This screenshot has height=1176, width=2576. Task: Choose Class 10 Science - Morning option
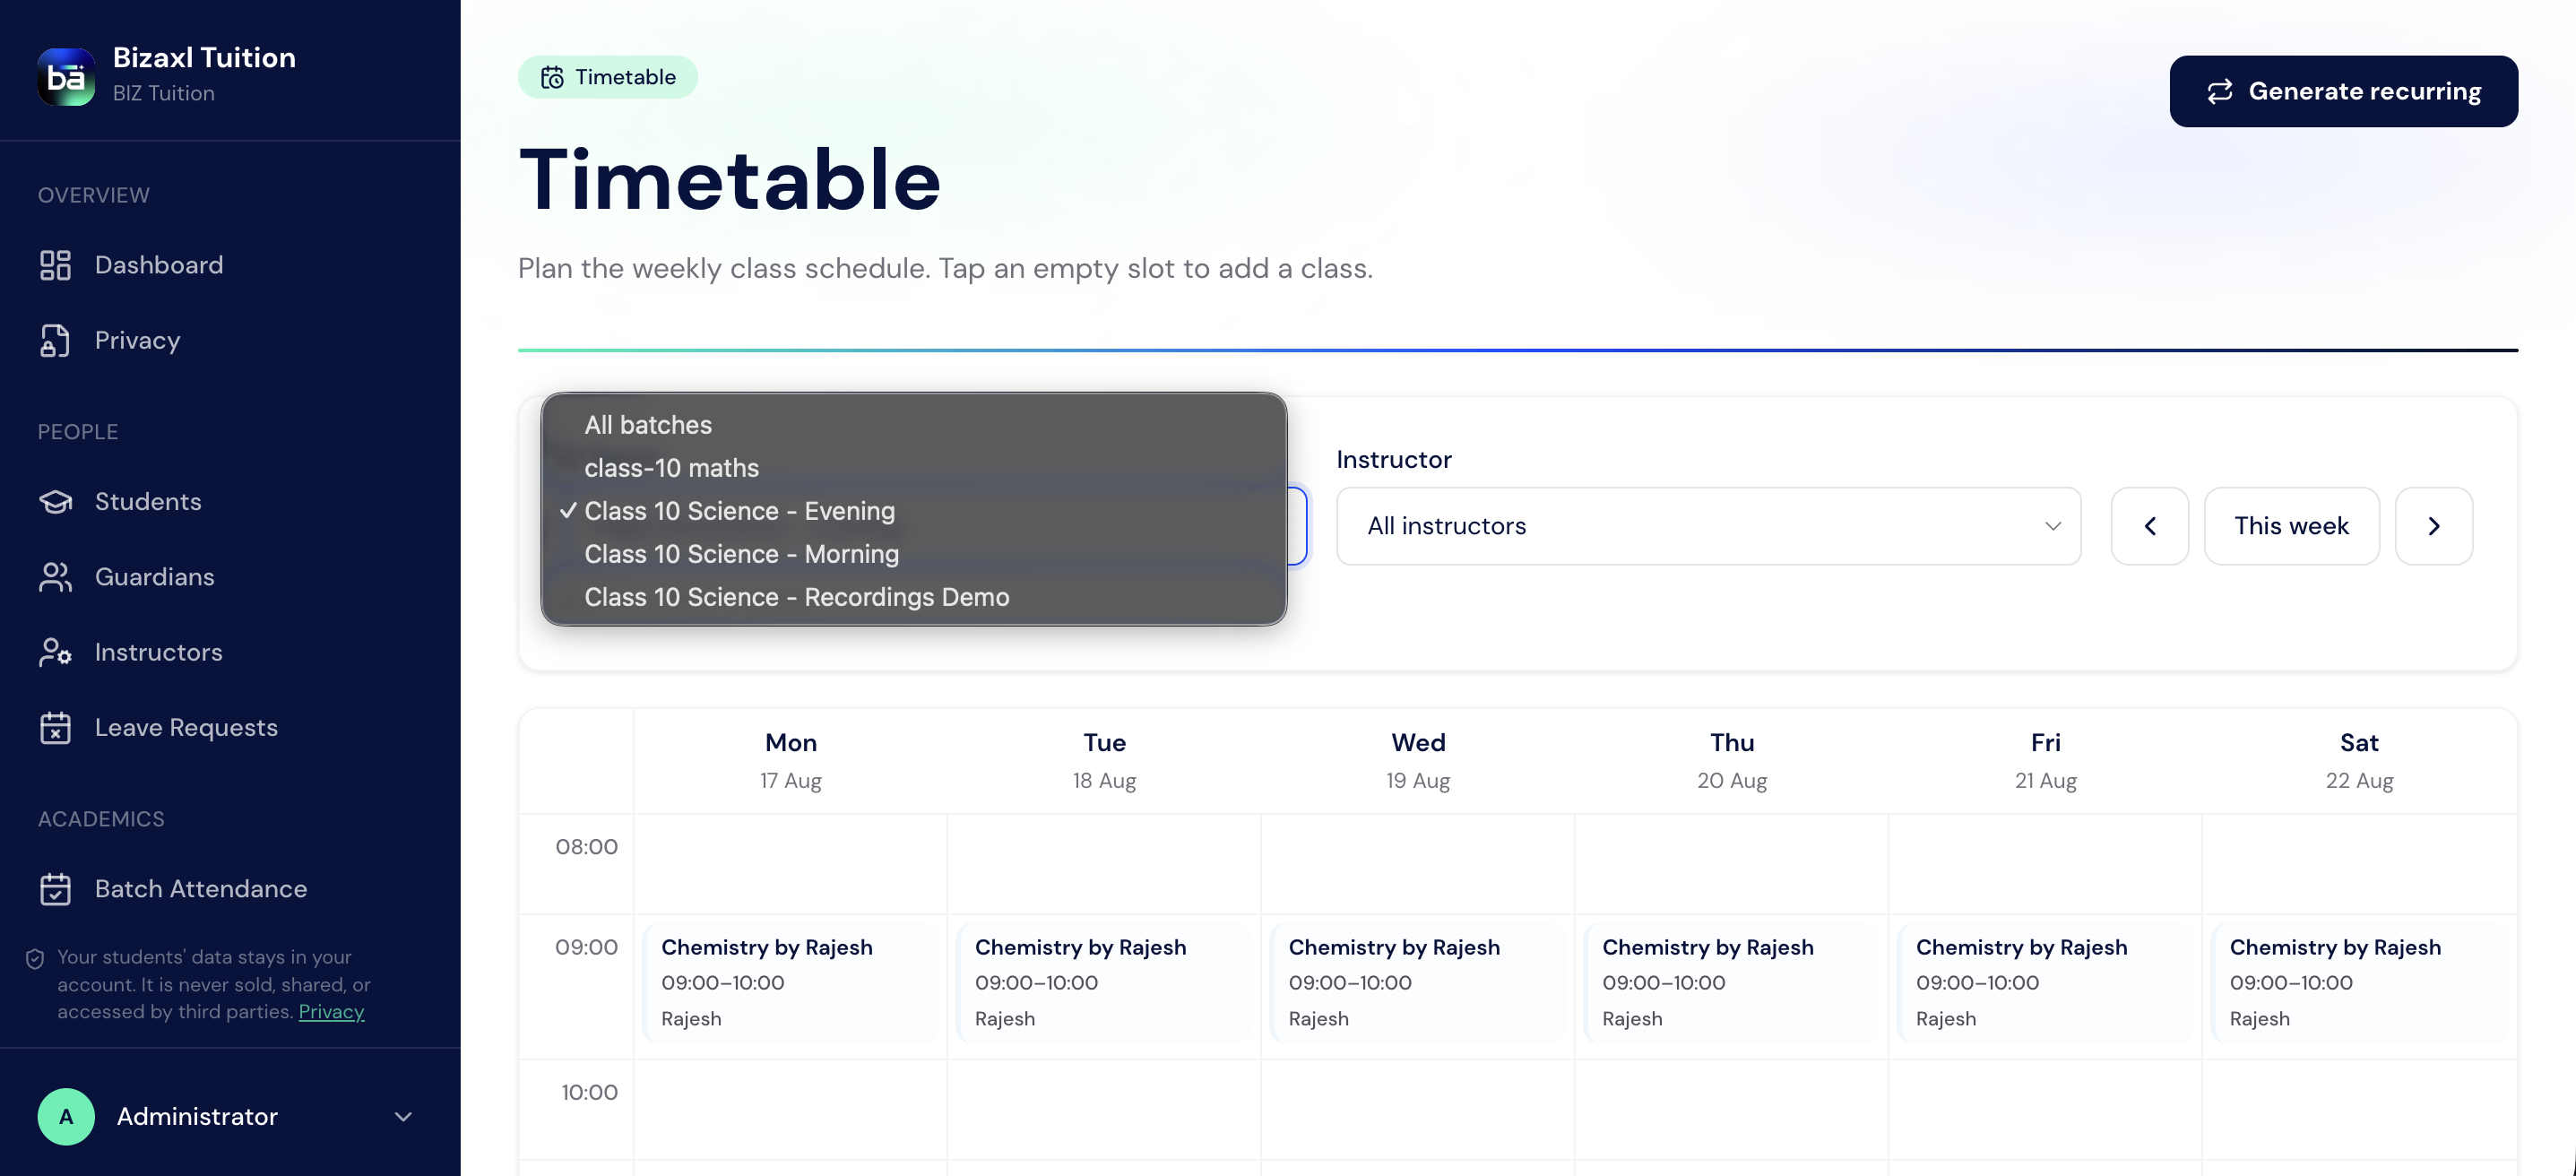(x=914, y=554)
